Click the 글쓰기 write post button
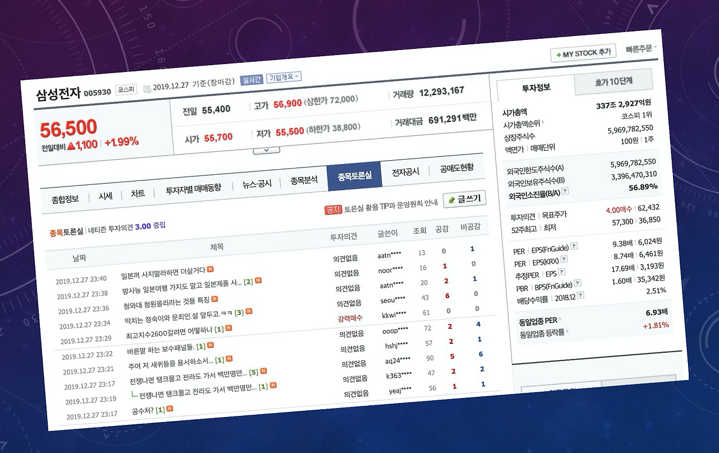Image resolution: width=719 pixels, height=453 pixels. pos(465,199)
